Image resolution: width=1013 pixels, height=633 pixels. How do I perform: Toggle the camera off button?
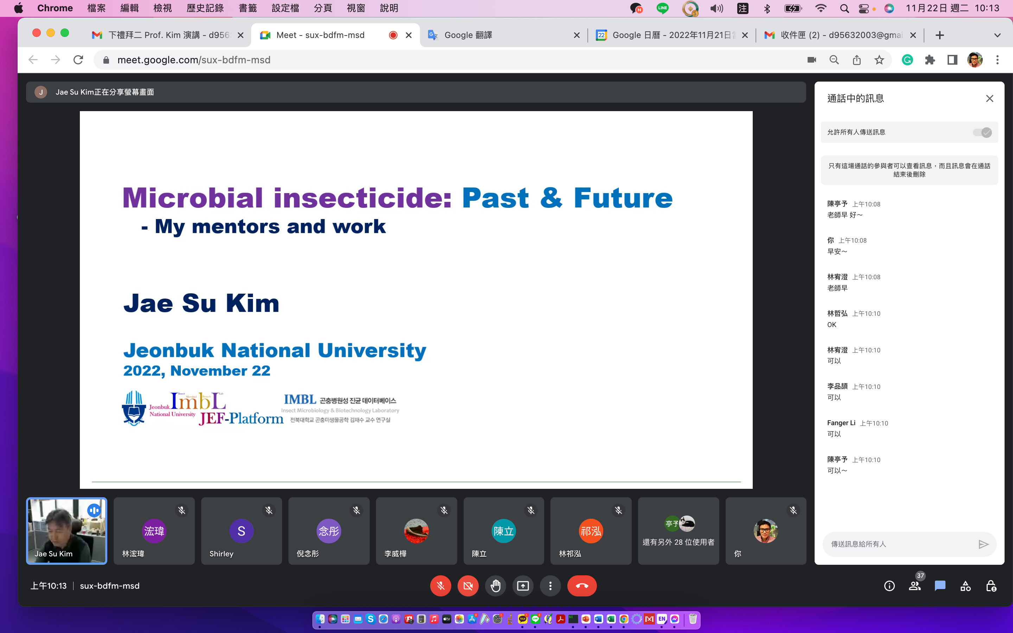pyautogui.click(x=467, y=586)
